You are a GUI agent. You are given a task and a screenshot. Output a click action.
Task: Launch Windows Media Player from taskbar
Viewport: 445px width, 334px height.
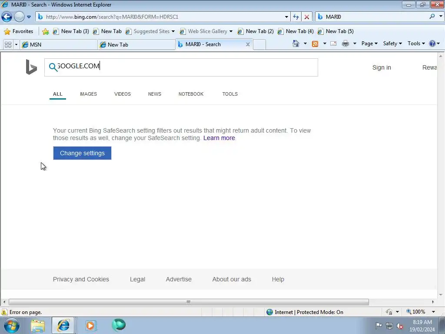[x=91, y=325]
